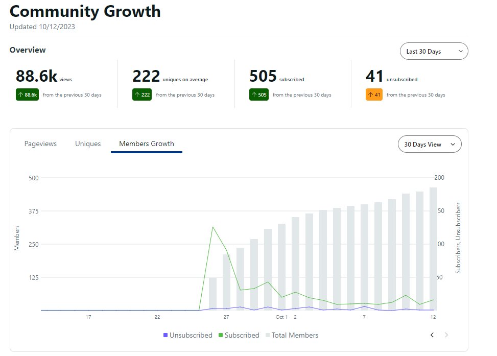The image size is (497, 356).
Task: Click the Subscribed line peak point
Action: coord(212,227)
